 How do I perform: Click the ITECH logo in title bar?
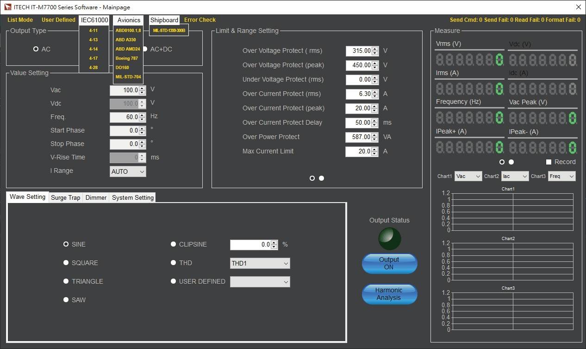point(8,7)
